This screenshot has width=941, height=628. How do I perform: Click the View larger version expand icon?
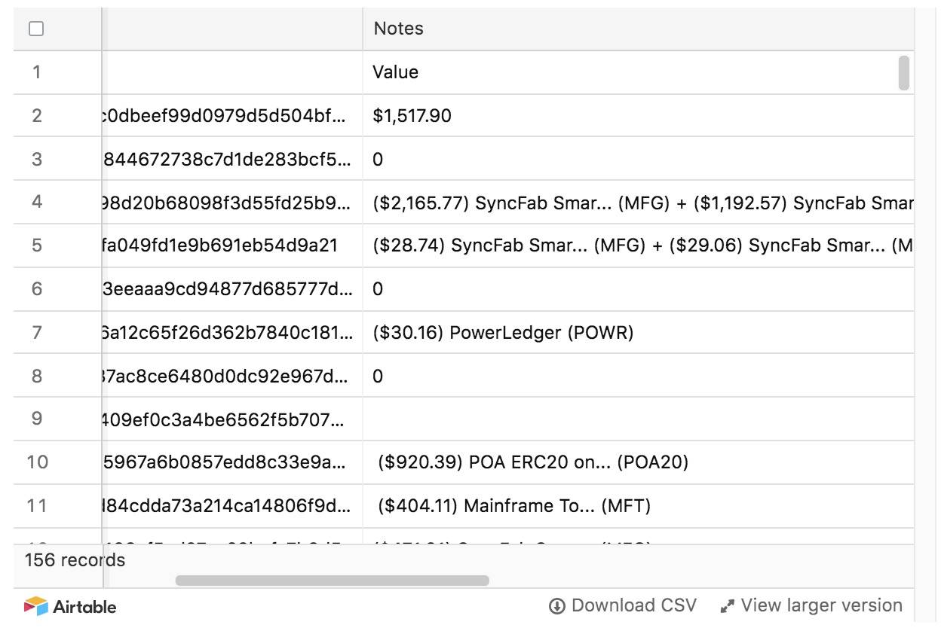(x=727, y=606)
